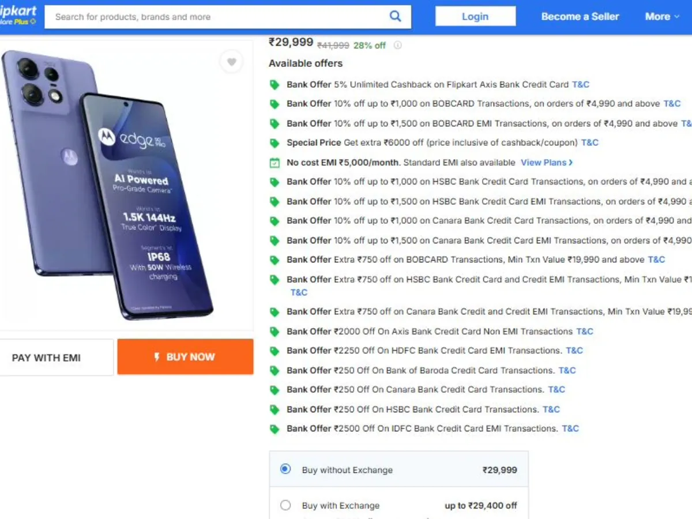Click the tag icon for Flipkart Axis Bank offer
This screenshot has height=519, width=692.
275,85
